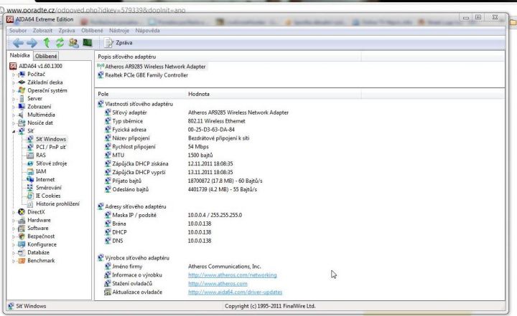Open the Nástroje menu
Screen dimensions: 517x316
119,30
